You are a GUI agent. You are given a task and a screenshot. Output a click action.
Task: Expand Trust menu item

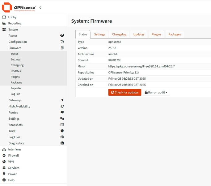(x=33, y=131)
